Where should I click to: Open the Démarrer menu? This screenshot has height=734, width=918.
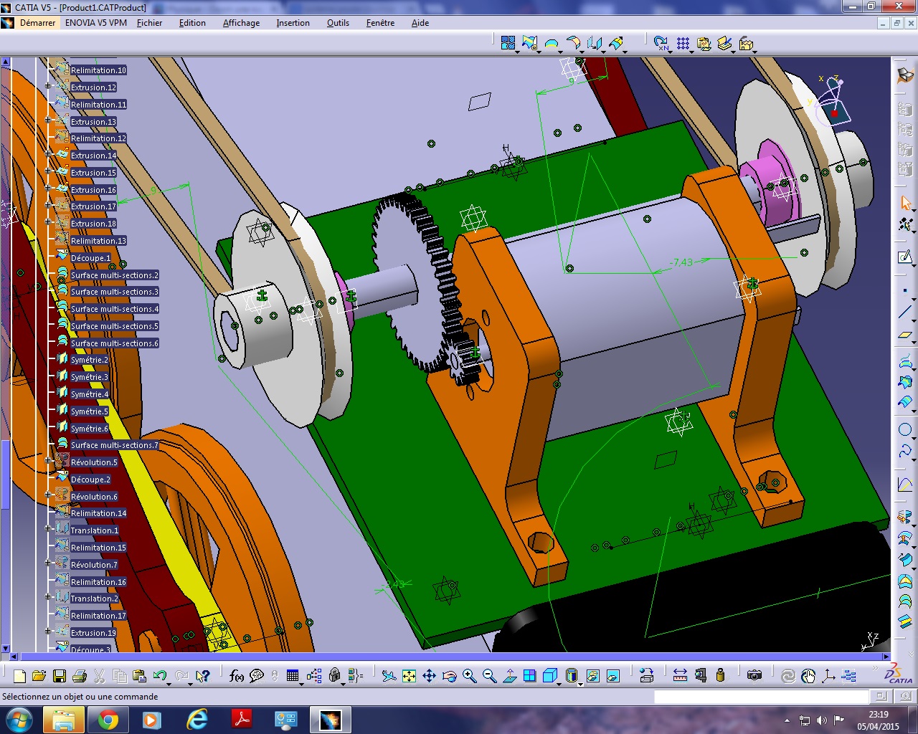point(37,23)
